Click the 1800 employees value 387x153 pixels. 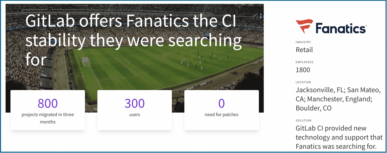(303, 70)
